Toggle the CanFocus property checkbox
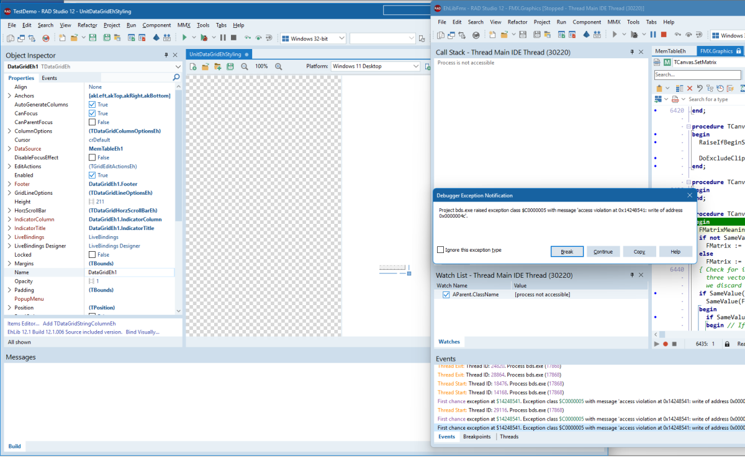 click(93, 113)
